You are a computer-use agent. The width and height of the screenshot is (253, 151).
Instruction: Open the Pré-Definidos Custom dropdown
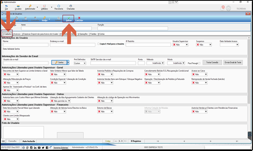(x=85, y=63)
